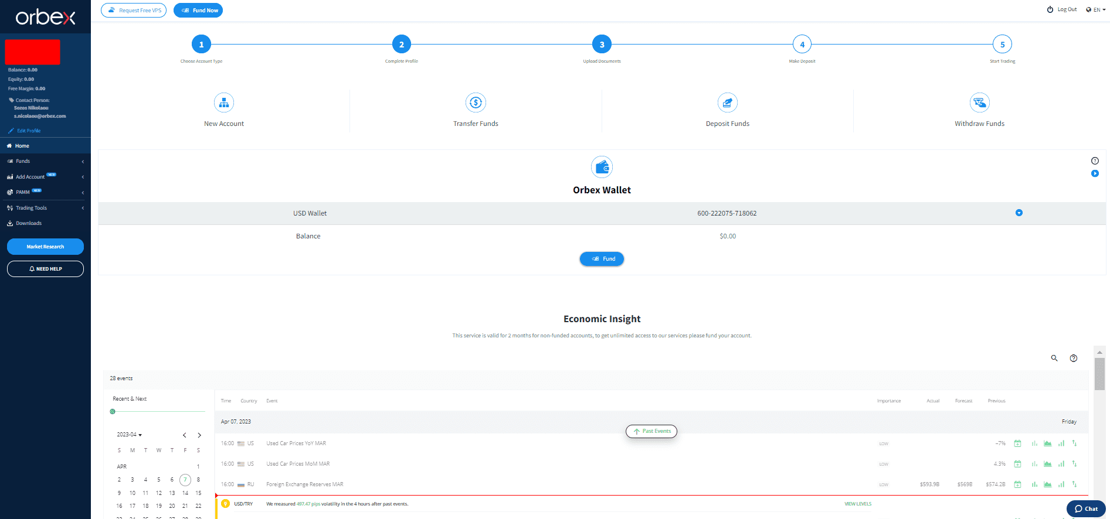Click the Recent & Next slider handle

[x=113, y=411]
